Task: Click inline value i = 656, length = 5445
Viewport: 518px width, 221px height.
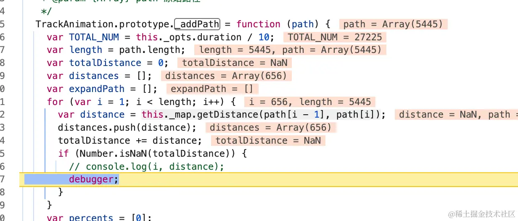Action: coord(309,102)
